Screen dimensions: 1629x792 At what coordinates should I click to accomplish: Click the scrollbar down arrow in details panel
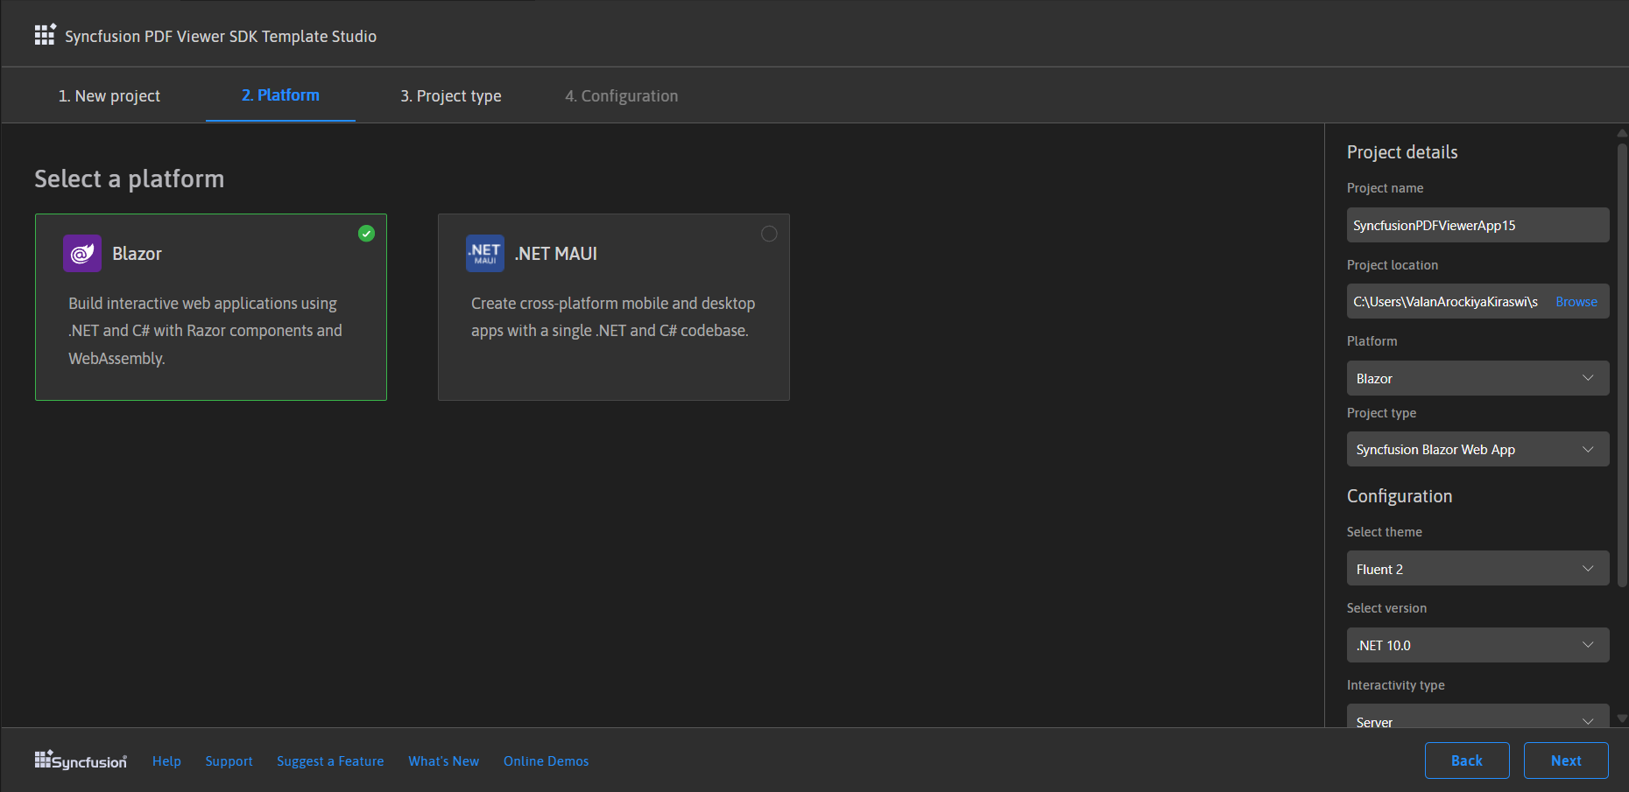point(1622,718)
